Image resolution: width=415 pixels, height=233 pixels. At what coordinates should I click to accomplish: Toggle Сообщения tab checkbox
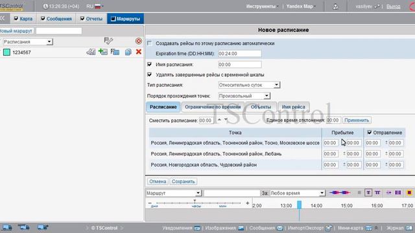point(43,19)
